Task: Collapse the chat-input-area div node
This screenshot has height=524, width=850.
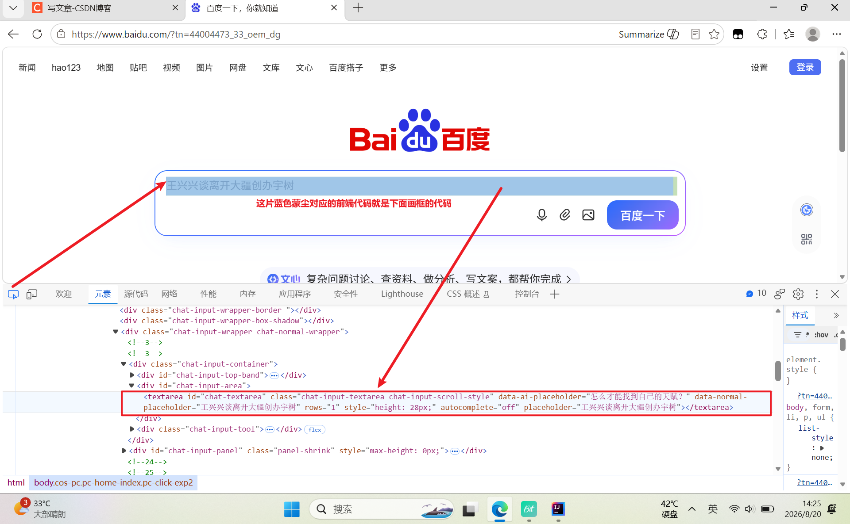Action: (x=131, y=386)
